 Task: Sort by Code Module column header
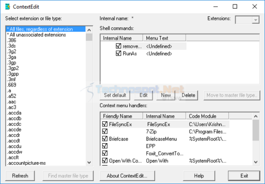(x=207, y=116)
